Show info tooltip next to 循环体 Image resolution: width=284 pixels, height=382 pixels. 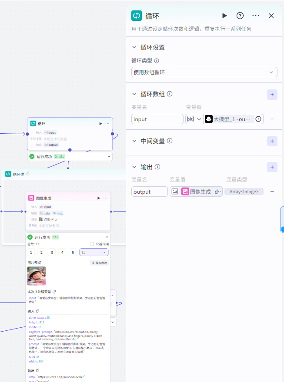point(28,174)
